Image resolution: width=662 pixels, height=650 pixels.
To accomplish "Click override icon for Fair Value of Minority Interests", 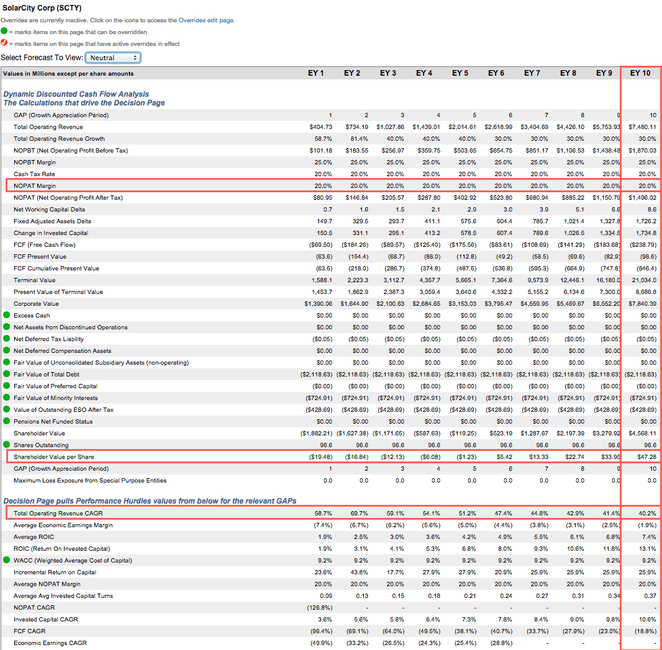I will pos(6,398).
